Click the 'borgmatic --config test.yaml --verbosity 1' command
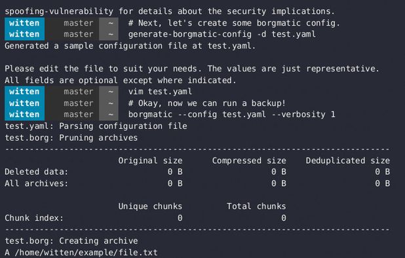This screenshot has height=258, width=405. (x=232, y=115)
